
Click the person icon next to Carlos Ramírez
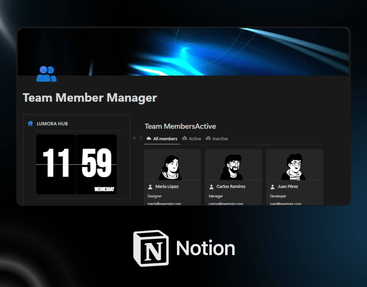(211, 187)
